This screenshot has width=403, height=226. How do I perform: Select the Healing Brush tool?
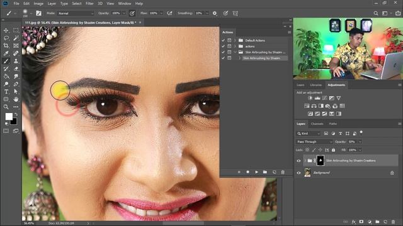tap(16, 53)
